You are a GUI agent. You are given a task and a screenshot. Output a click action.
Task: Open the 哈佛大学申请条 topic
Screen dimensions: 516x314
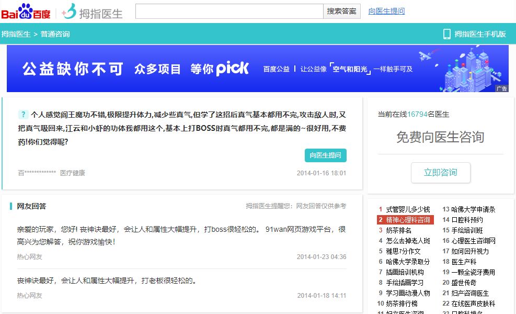[474, 208]
